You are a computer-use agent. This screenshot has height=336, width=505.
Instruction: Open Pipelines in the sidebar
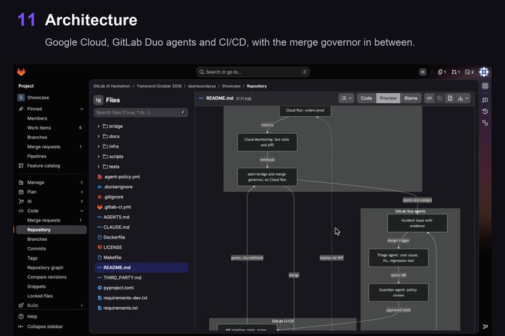click(x=37, y=156)
